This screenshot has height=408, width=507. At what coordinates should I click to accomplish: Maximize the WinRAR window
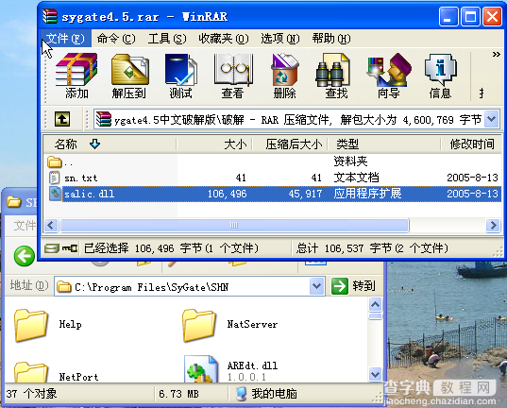point(470,16)
